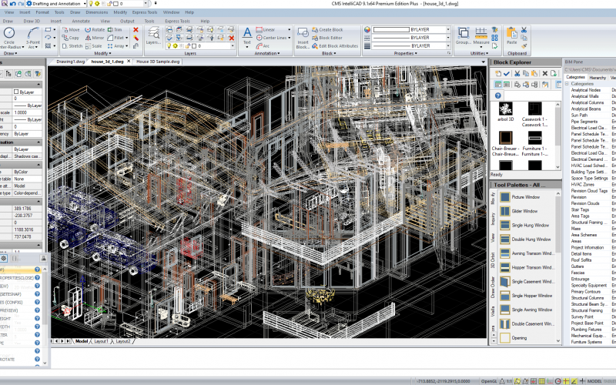The height and width of the screenshot is (385, 616).
Task: Select the arbol 3D block thumbnail
Action: (x=504, y=109)
